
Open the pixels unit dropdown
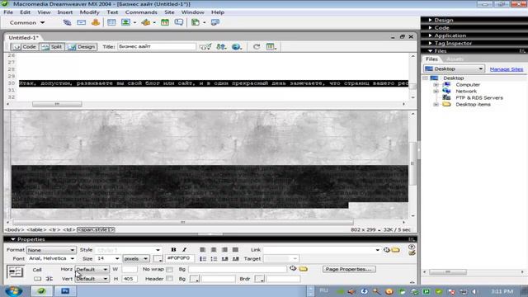136,258
